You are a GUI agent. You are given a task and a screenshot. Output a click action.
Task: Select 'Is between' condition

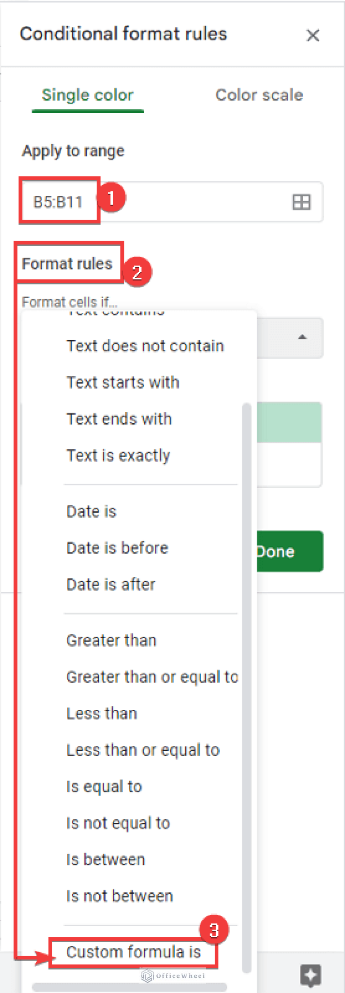[x=106, y=860]
